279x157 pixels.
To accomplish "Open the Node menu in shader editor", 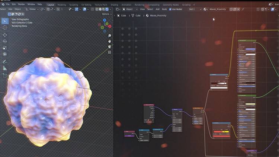I will click(x=164, y=9).
